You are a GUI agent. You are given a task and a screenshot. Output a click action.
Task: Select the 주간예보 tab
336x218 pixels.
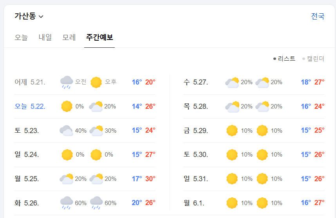point(99,37)
